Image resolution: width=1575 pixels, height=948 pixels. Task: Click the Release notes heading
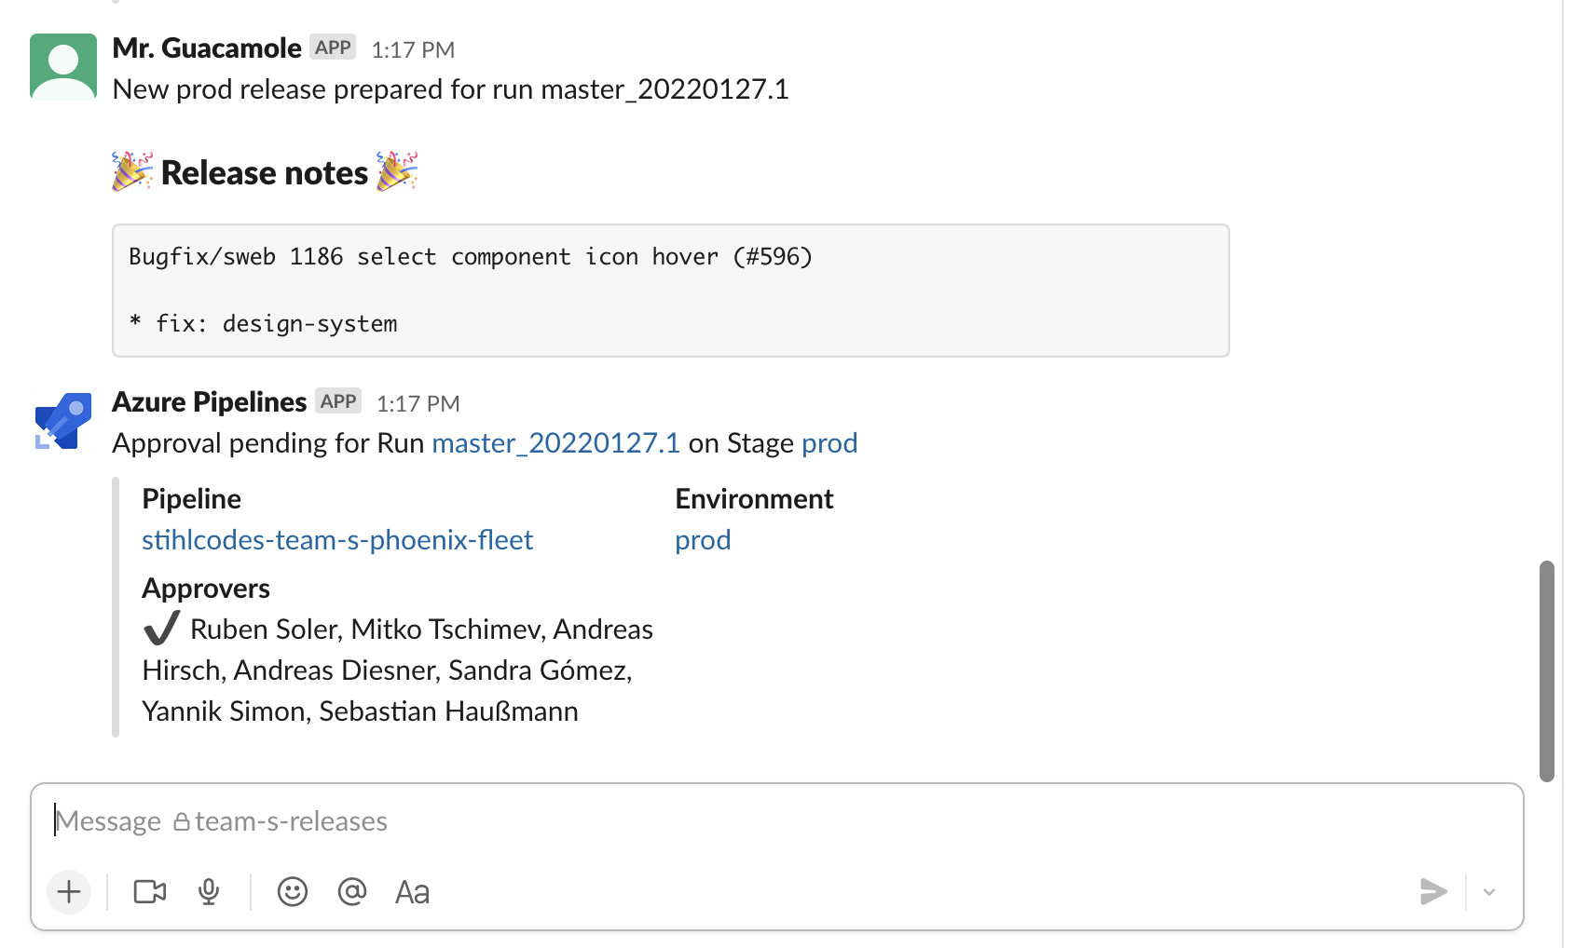tap(265, 173)
